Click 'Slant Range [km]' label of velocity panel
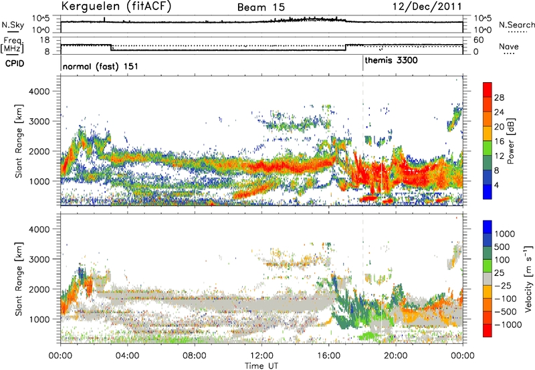Viewport: 535px width, 370px height. (19, 279)
